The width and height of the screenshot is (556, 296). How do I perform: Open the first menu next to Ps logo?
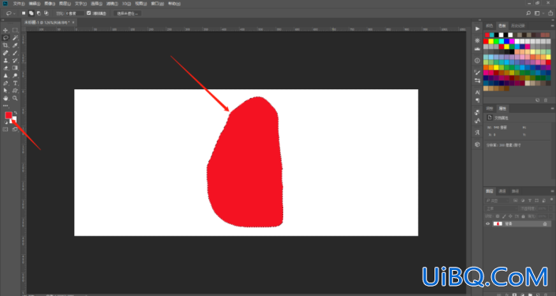pos(19,3)
